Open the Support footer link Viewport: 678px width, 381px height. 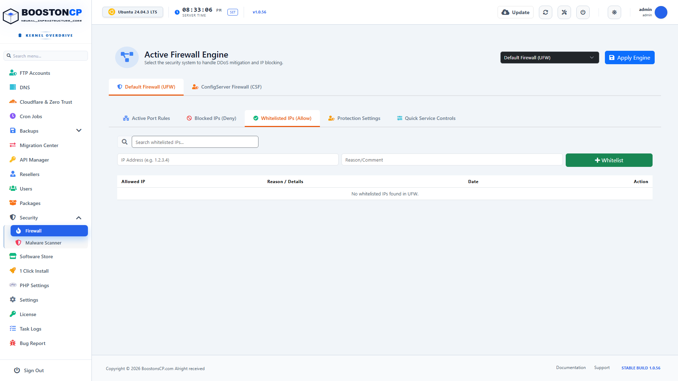click(x=602, y=368)
